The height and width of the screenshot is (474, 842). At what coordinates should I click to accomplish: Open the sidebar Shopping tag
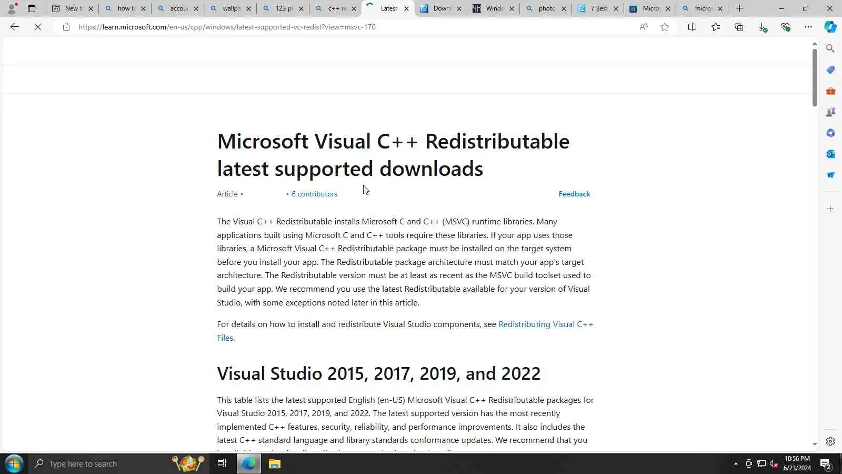click(830, 70)
